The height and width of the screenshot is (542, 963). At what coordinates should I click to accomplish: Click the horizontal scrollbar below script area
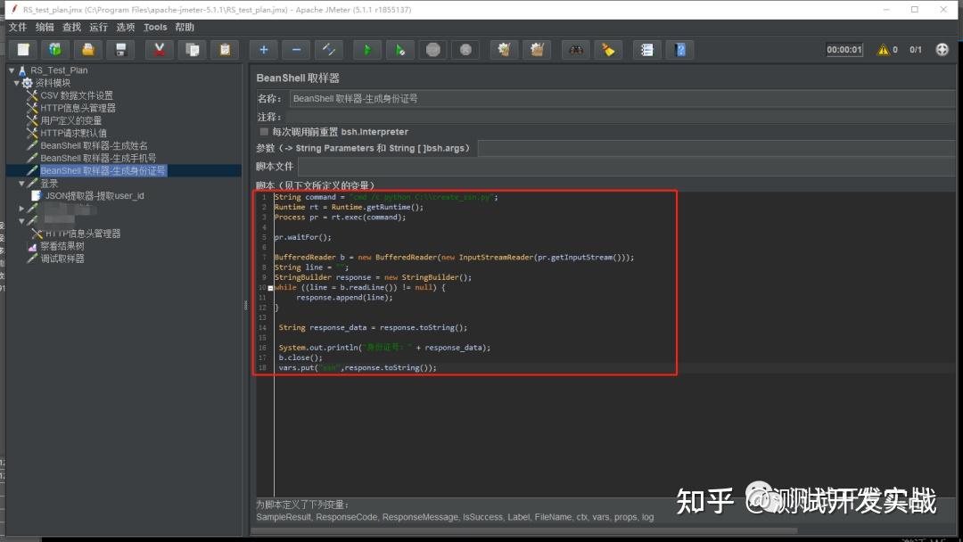pos(526,530)
